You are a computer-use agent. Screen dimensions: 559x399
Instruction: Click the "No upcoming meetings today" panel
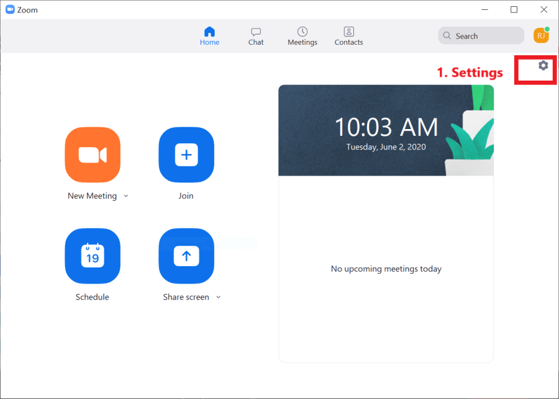(386, 269)
